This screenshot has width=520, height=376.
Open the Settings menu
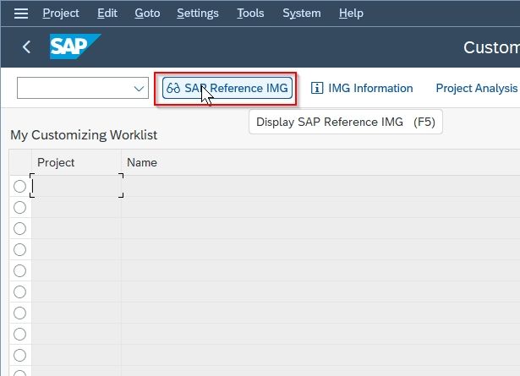[198, 14]
